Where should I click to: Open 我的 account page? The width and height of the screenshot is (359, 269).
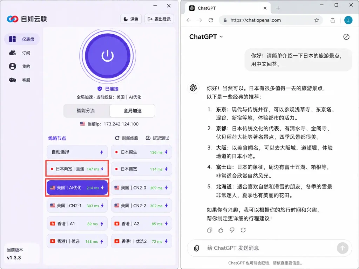point(22,66)
